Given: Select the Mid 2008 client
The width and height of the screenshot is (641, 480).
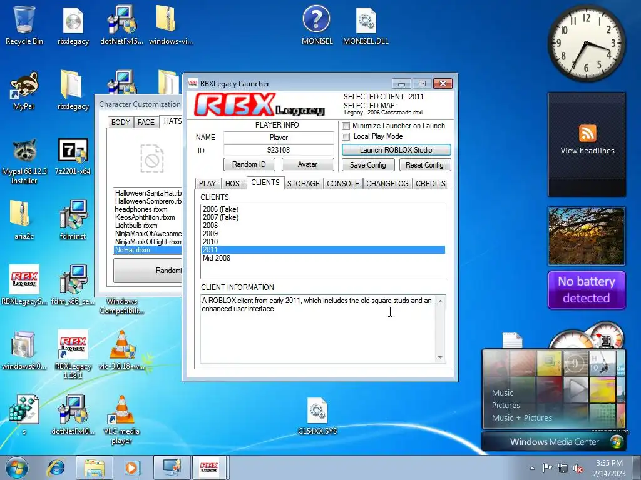Looking at the screenshot, I should coord(323,258).
